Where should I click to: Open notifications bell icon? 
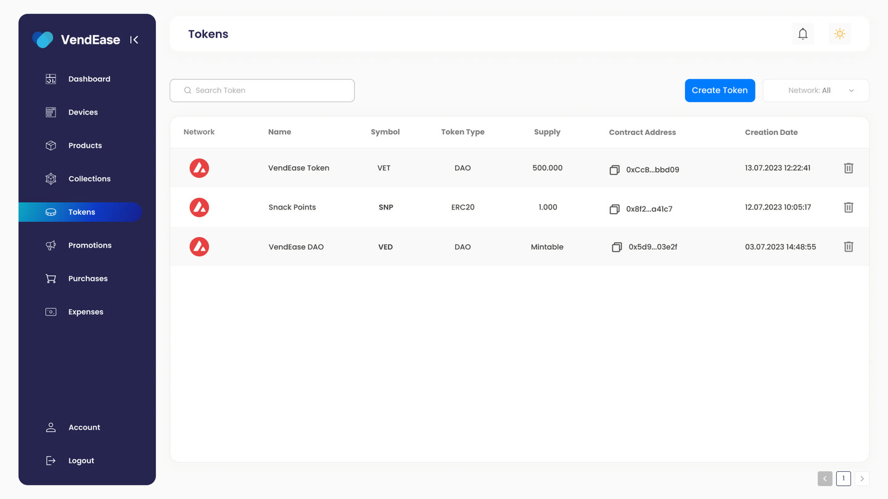[803, 34]
